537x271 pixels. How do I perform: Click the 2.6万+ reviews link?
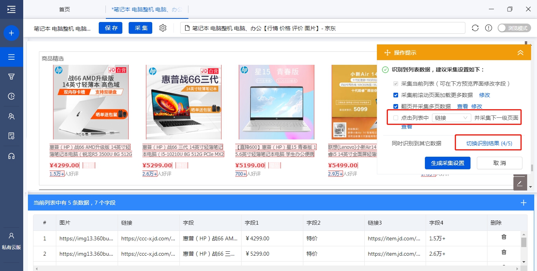coord(150,174)
